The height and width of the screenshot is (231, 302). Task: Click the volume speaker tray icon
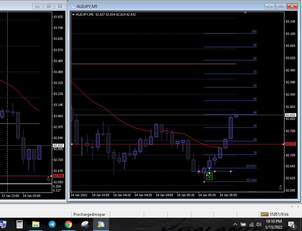[259, 225]
